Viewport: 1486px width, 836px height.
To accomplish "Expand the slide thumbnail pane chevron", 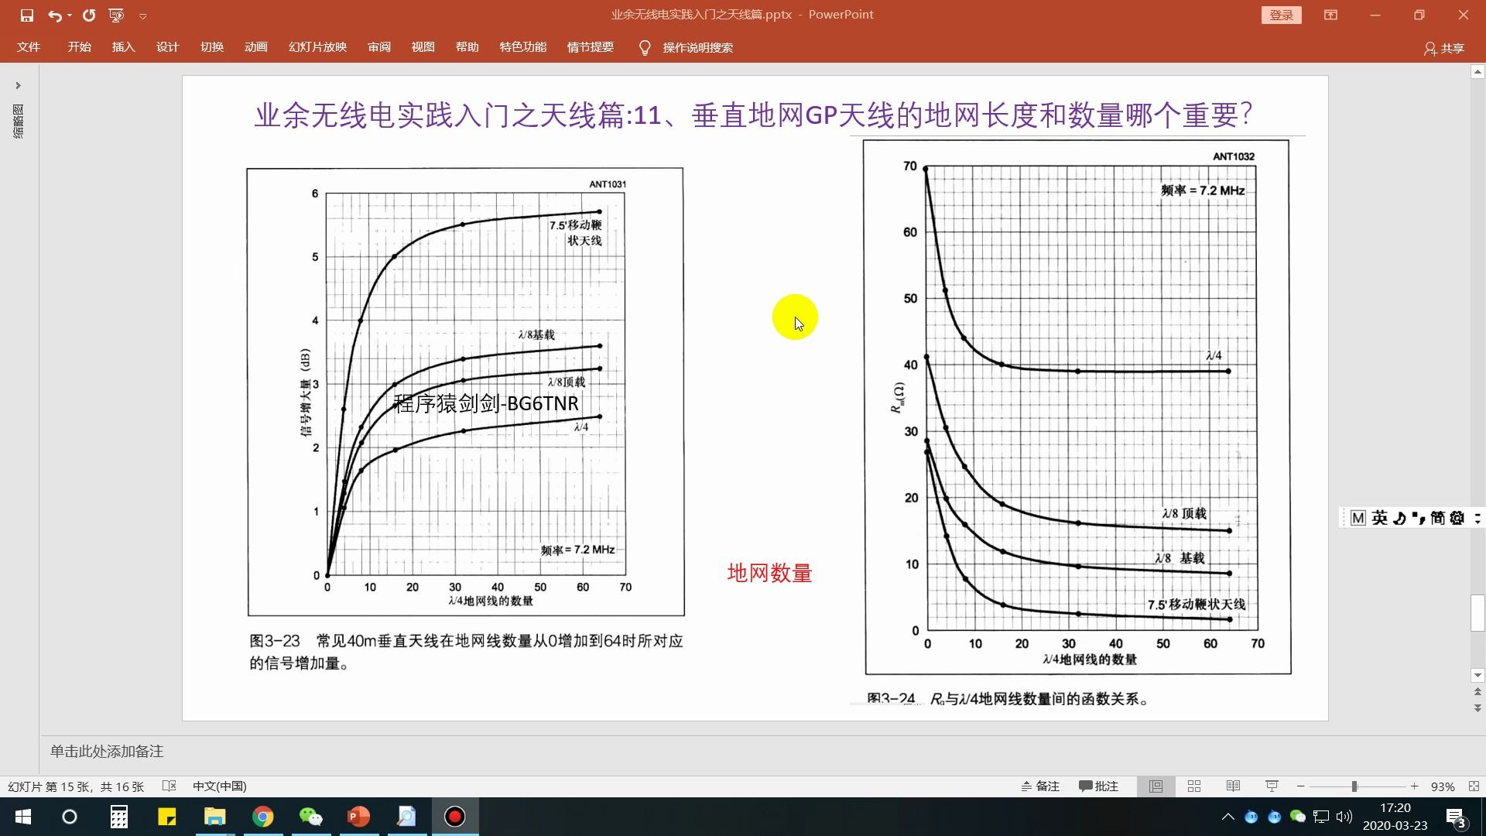I will pos(18,85).
